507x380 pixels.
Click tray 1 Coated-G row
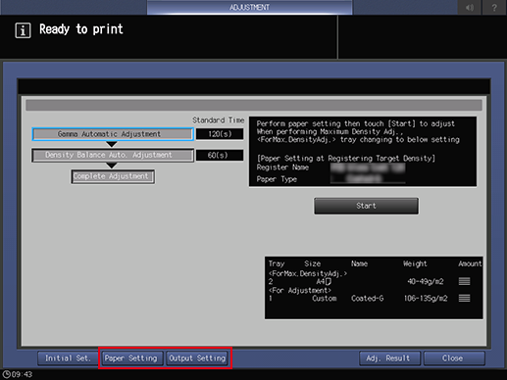click(370, 298)
